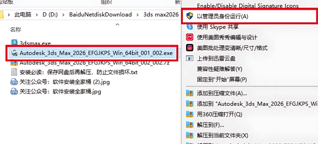The width and height of the screenshot is (318, 144).
Task: Expand breadcrumb chevron after BaiduNetdiskDownload
Action: coord(138,15)
